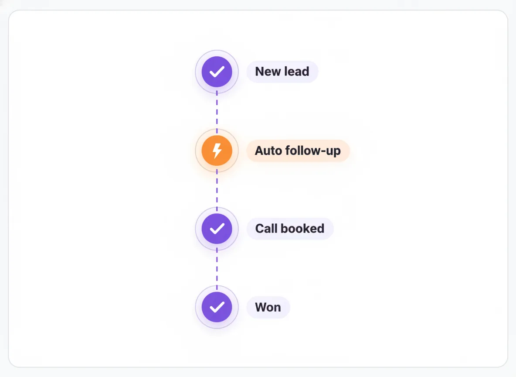Tap the white tick inside the New lead circle
Viewport: 516px width, 377px height.
coord(217,72)
